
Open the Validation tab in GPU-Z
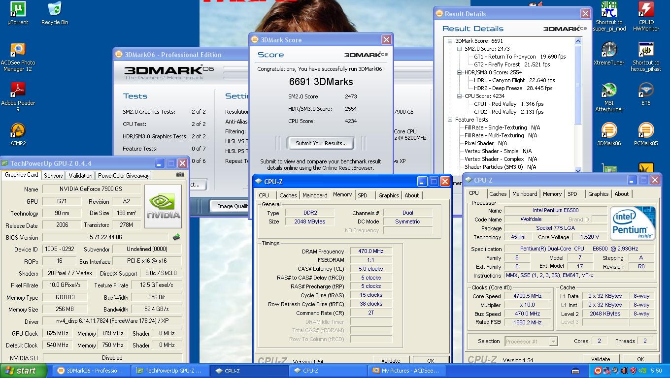80,176
